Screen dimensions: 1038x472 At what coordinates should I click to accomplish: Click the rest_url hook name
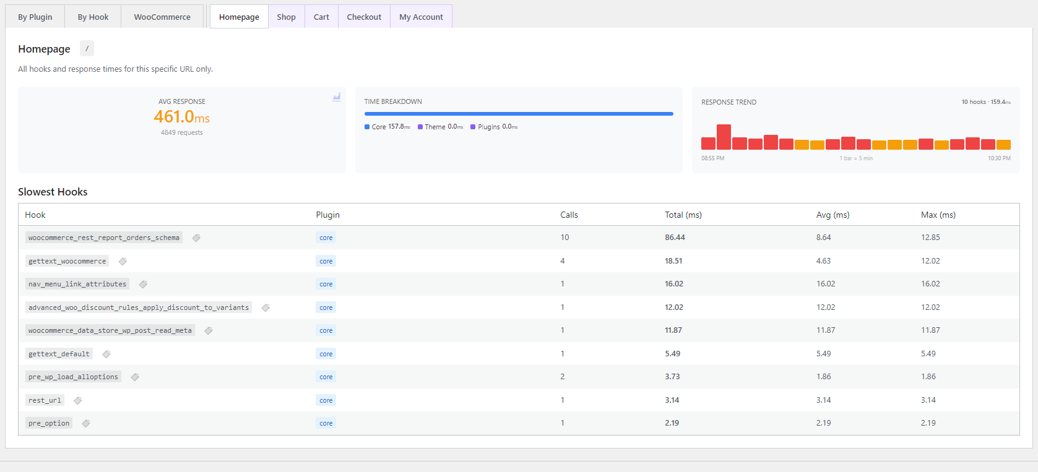point(45,400)
